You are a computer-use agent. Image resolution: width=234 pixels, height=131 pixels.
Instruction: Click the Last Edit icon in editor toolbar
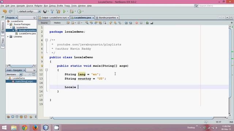68,23
